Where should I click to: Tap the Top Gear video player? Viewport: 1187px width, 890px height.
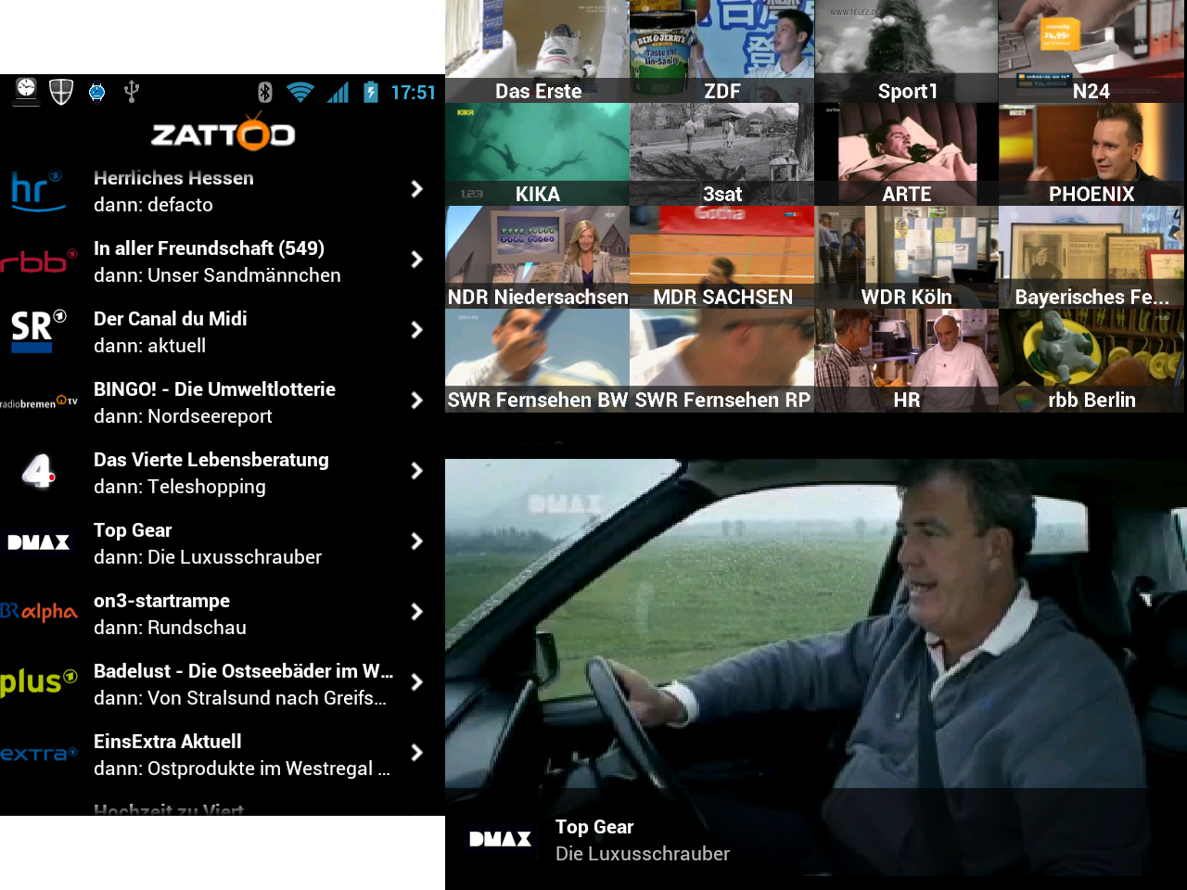tap(816, 667)
